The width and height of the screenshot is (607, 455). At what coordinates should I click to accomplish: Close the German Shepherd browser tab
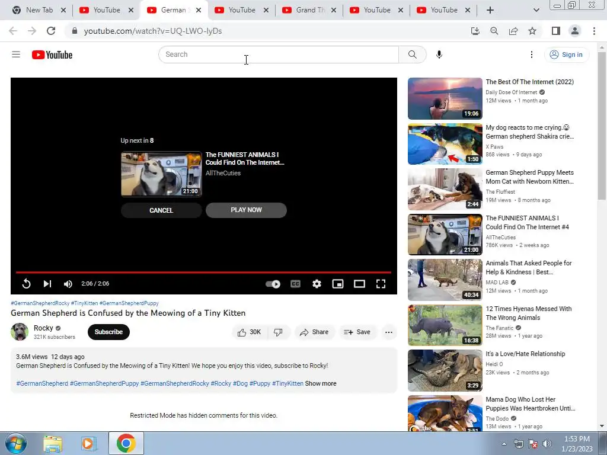point(199,10)
